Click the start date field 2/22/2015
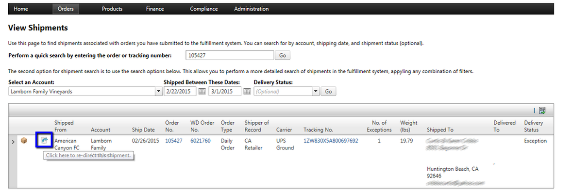This screenshot has height=194, width=573. [180, 92]
